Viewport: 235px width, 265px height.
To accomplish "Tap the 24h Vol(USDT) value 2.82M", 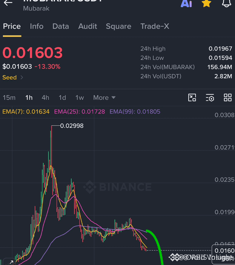I will pyautogui.click(x=223, y=76).
